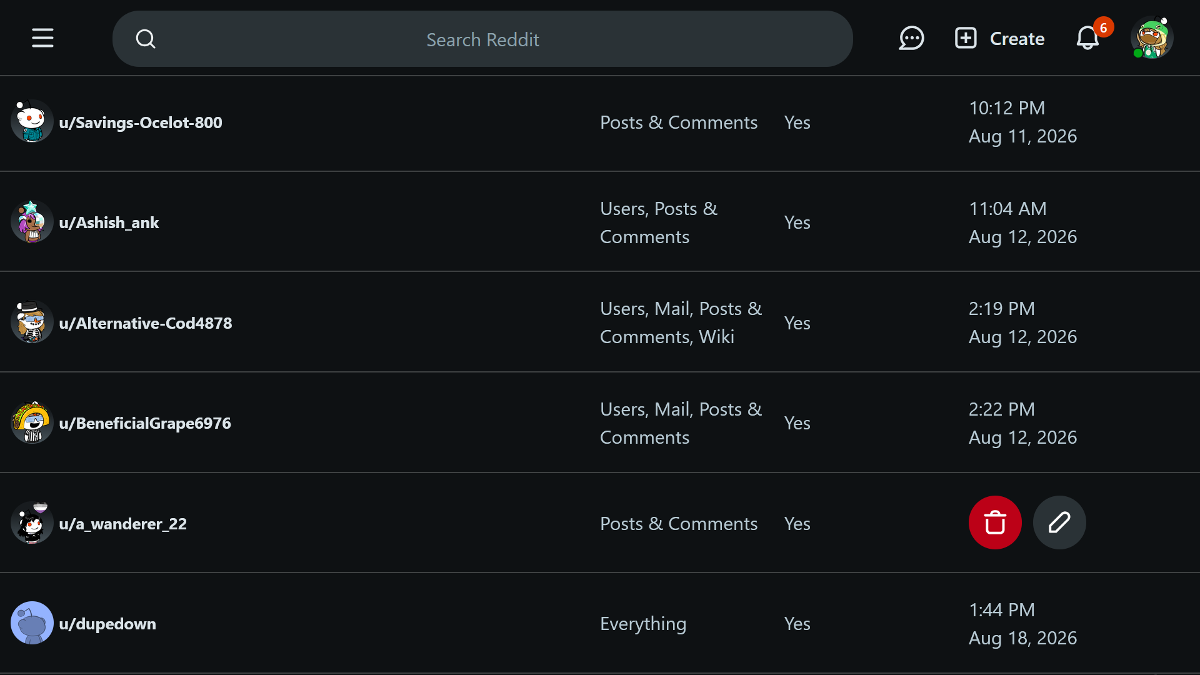Open the profile avatar menu

pyautogui.click(x=1152, y=37)
